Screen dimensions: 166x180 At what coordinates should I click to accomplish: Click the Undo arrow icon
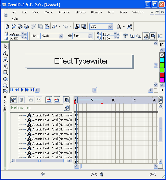[x=55, y=26]
